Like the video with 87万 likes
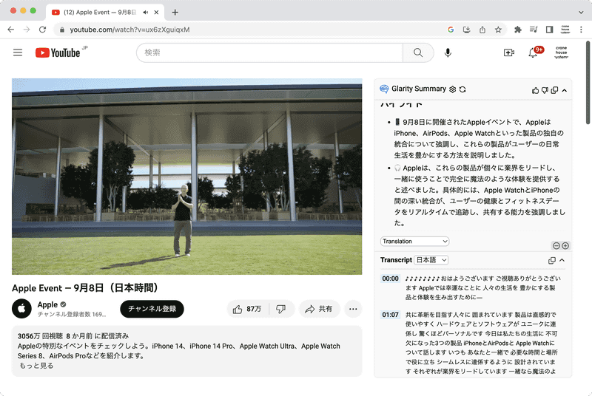 [247, 309]
